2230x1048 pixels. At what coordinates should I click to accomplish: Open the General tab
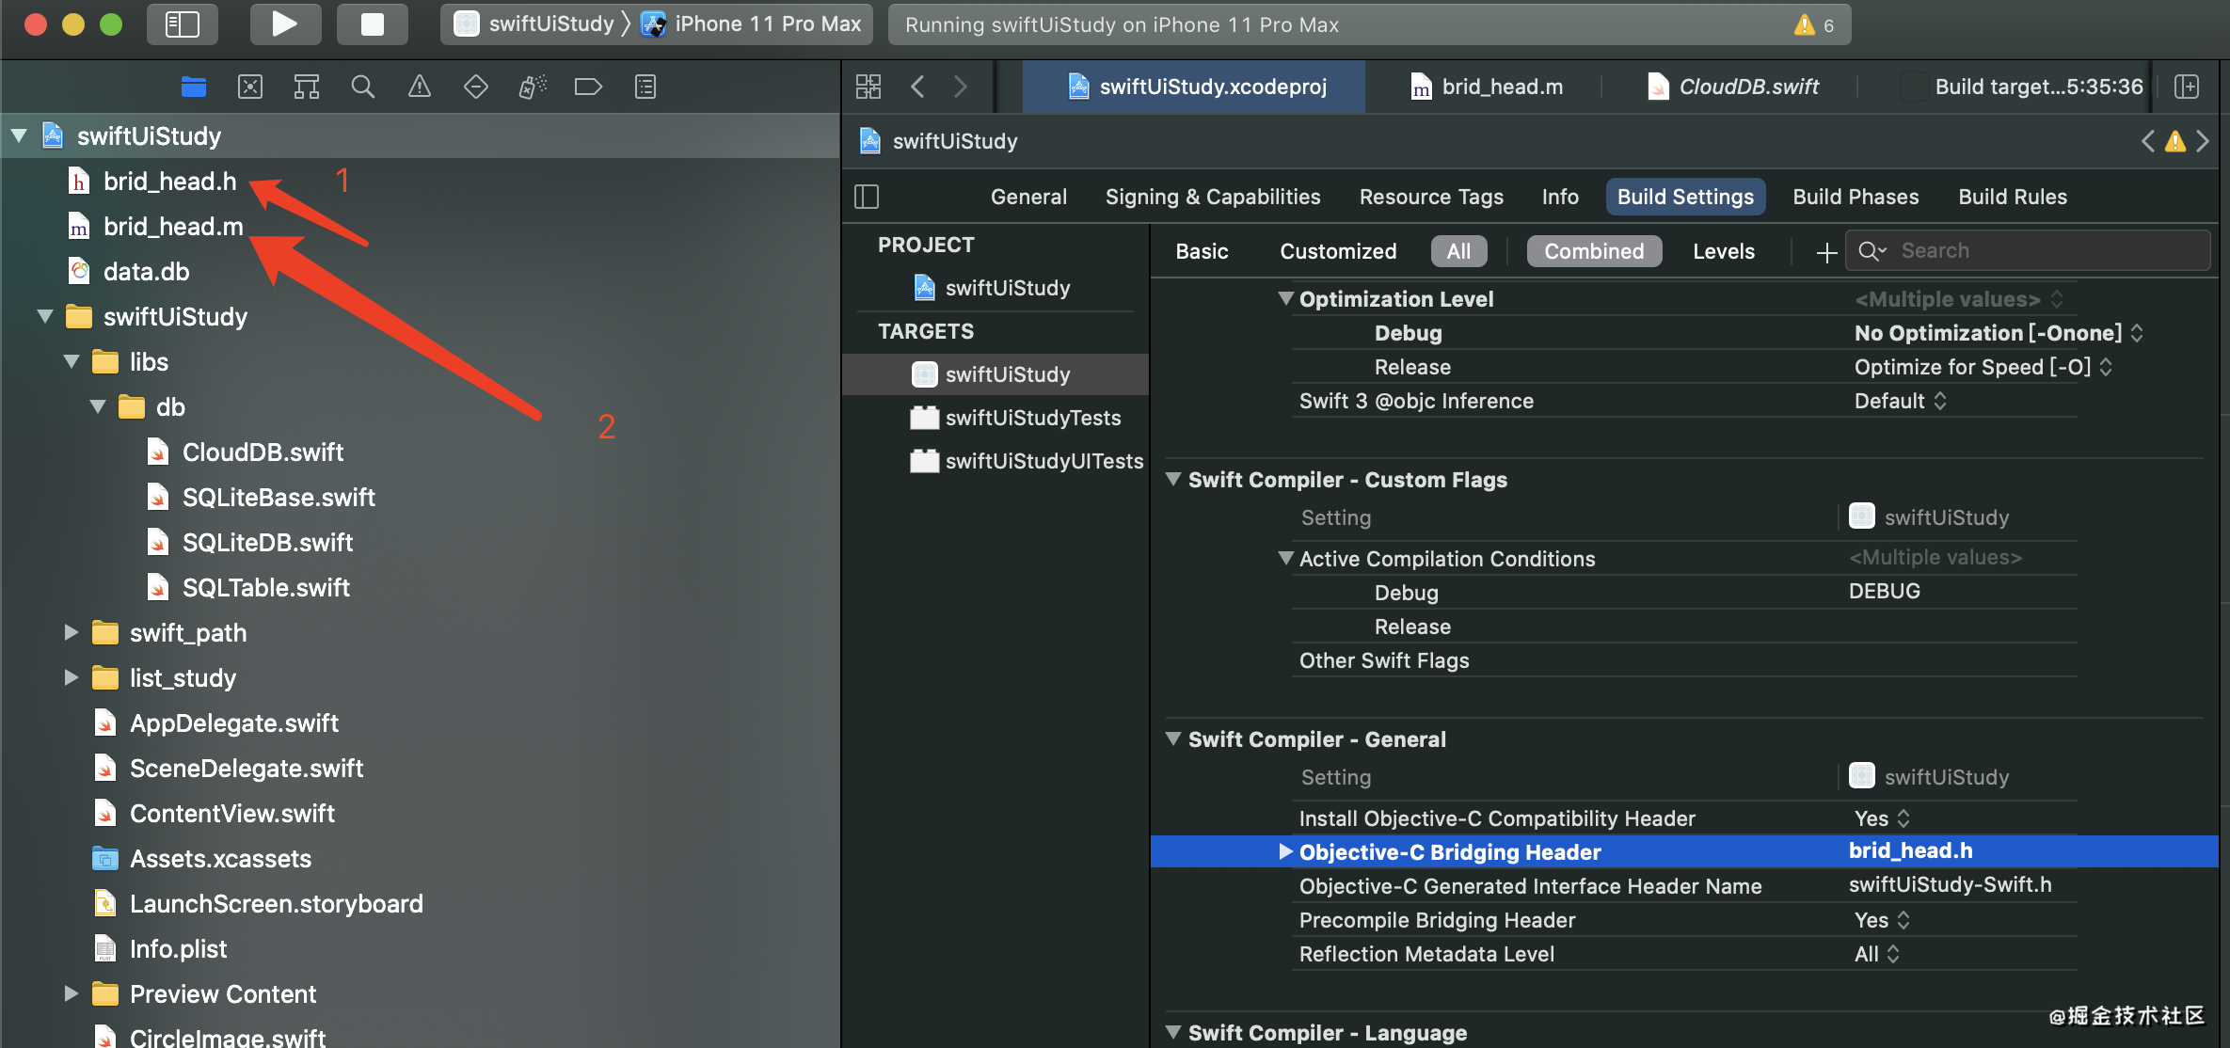pos(1028,197)
